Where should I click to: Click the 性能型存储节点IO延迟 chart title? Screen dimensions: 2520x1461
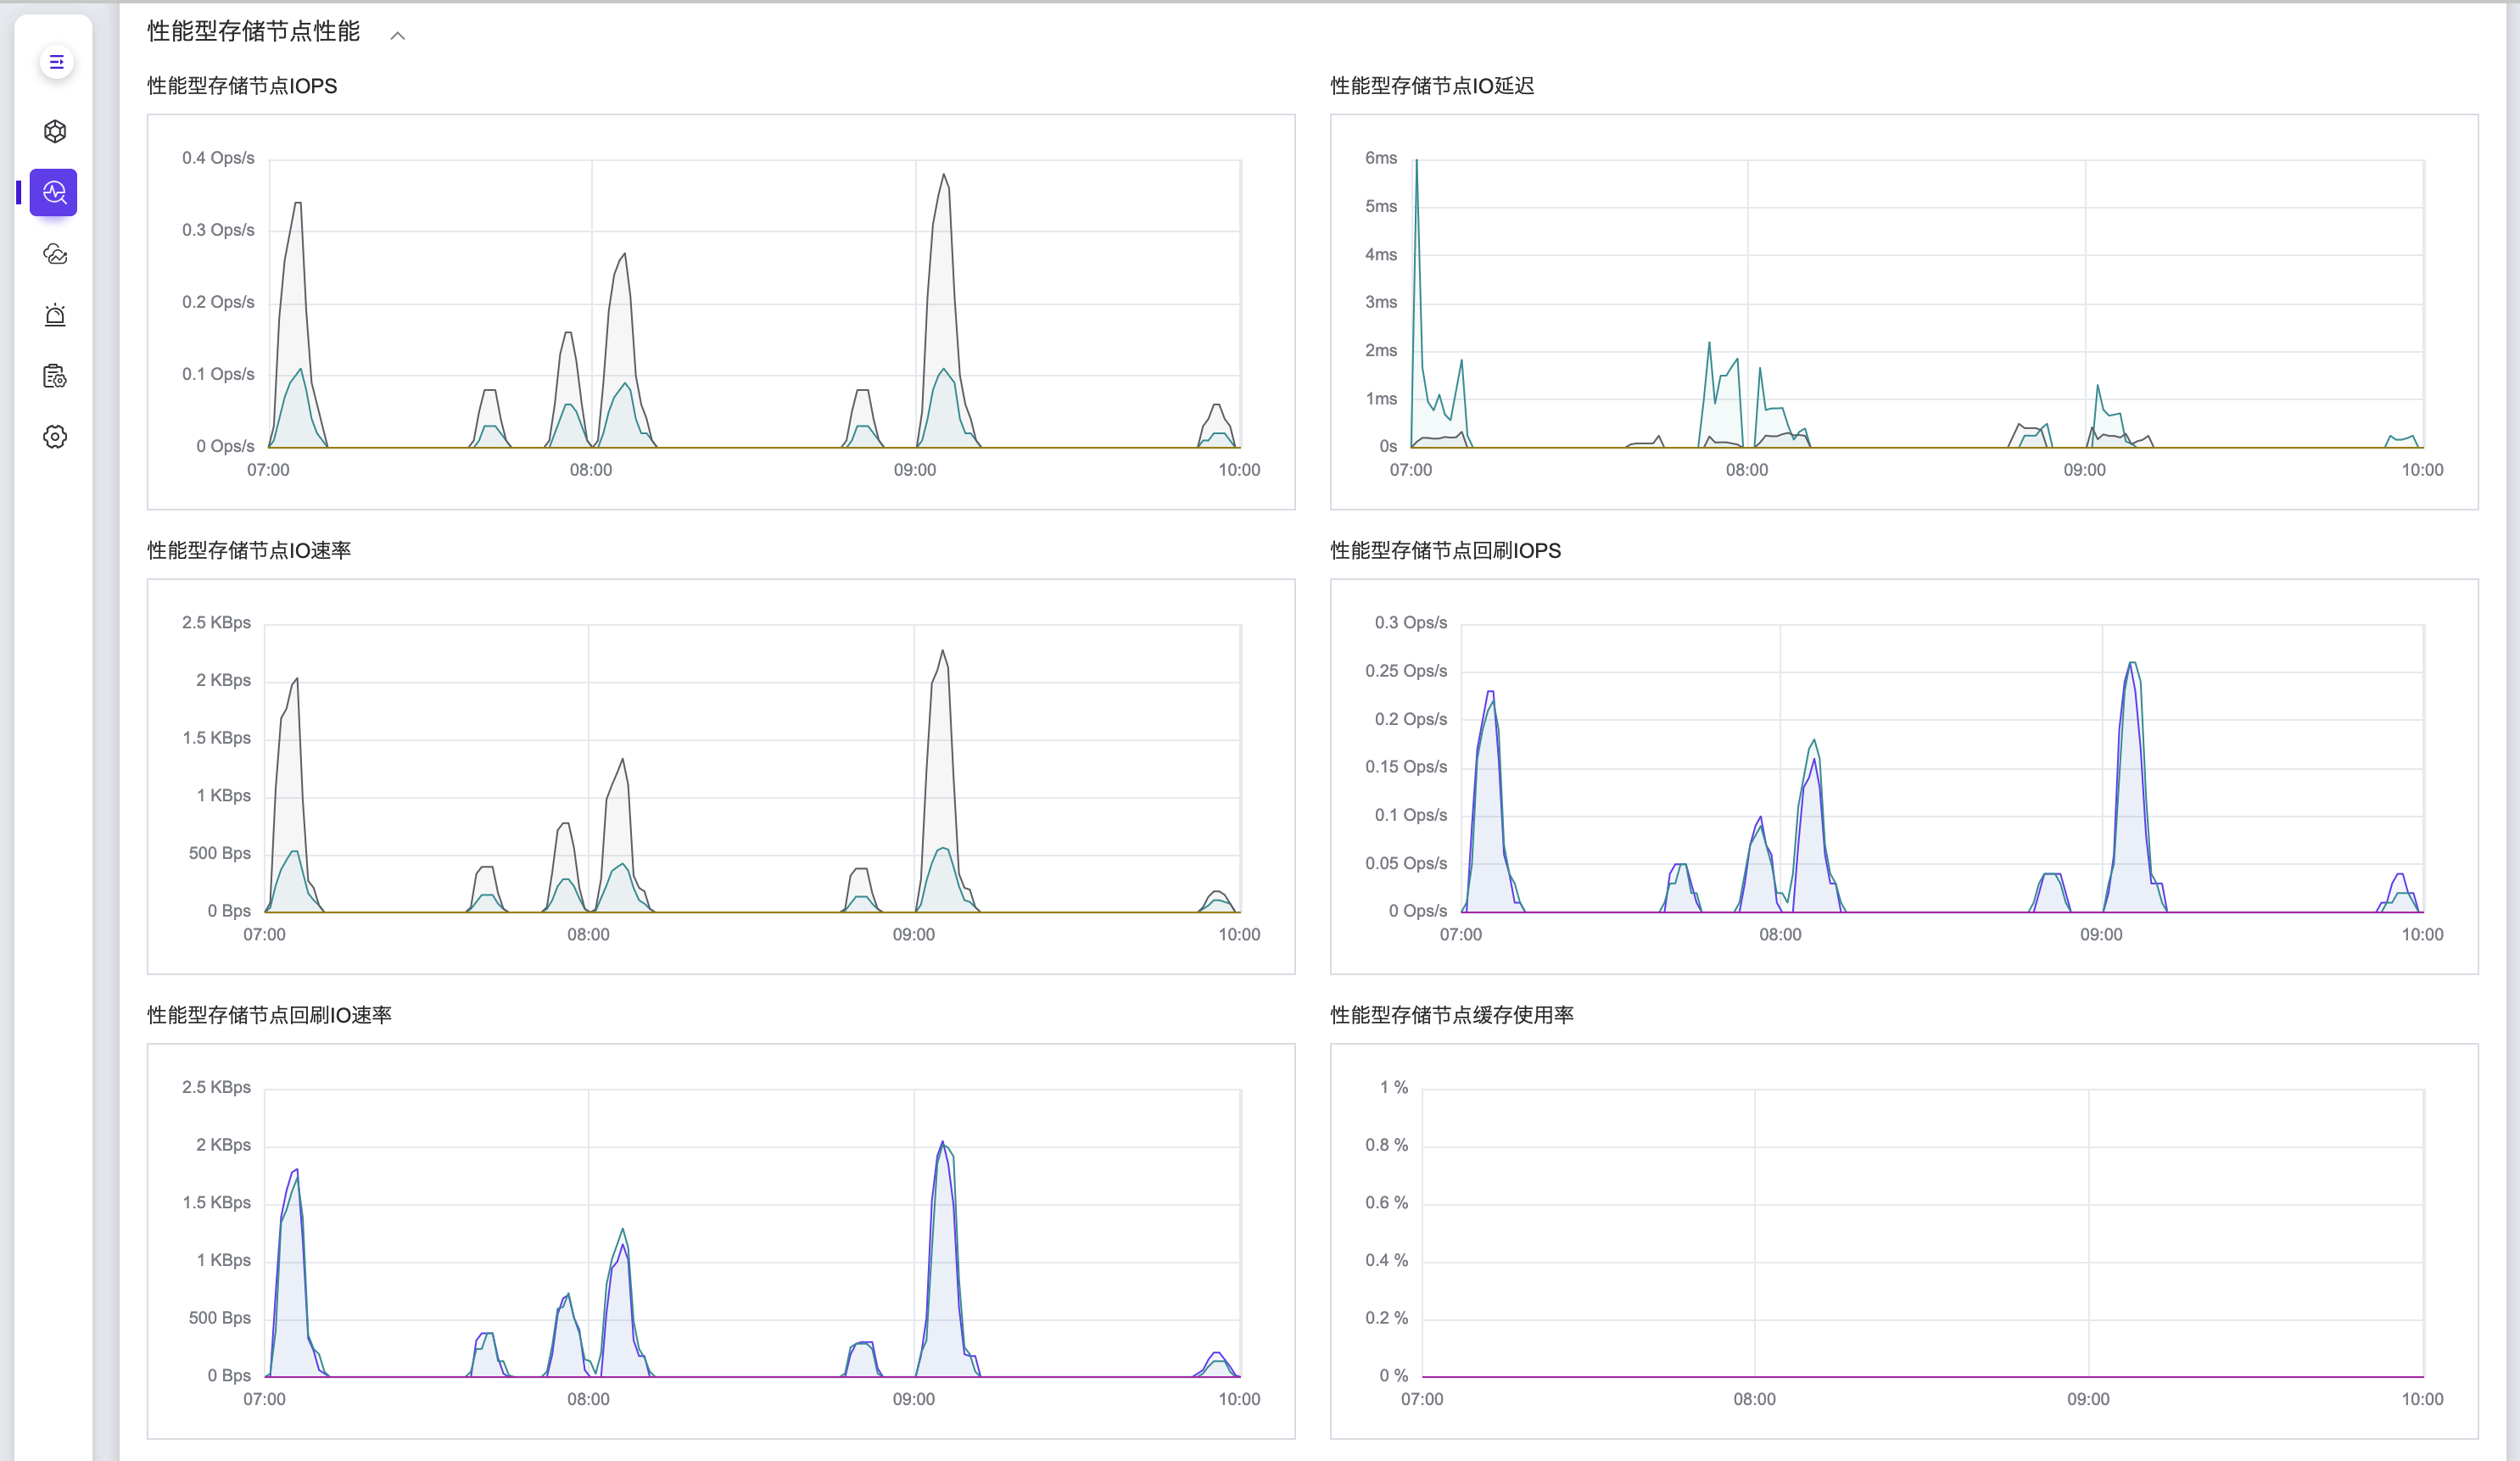tap(1431, 86)
